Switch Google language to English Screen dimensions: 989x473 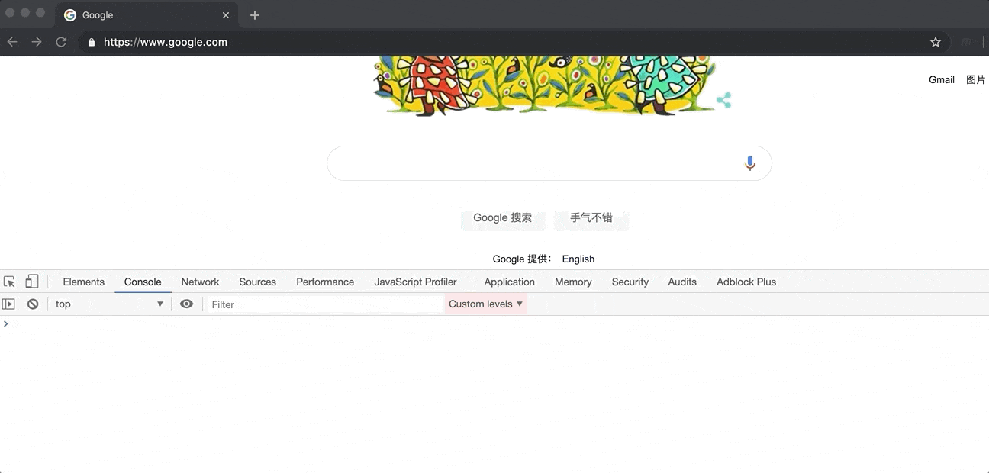tap(578, 259)
